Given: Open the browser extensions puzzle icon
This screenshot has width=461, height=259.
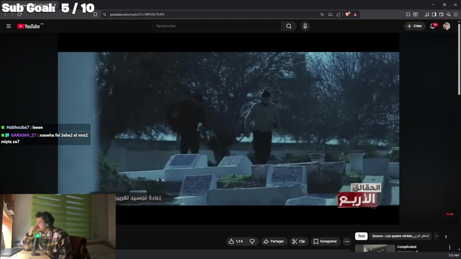Looking at the screenshot, I should 408,14.
